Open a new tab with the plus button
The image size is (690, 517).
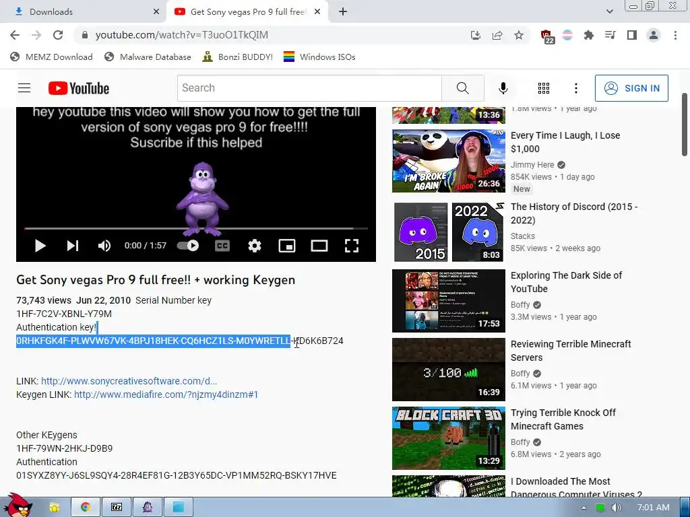coord(343,12)
